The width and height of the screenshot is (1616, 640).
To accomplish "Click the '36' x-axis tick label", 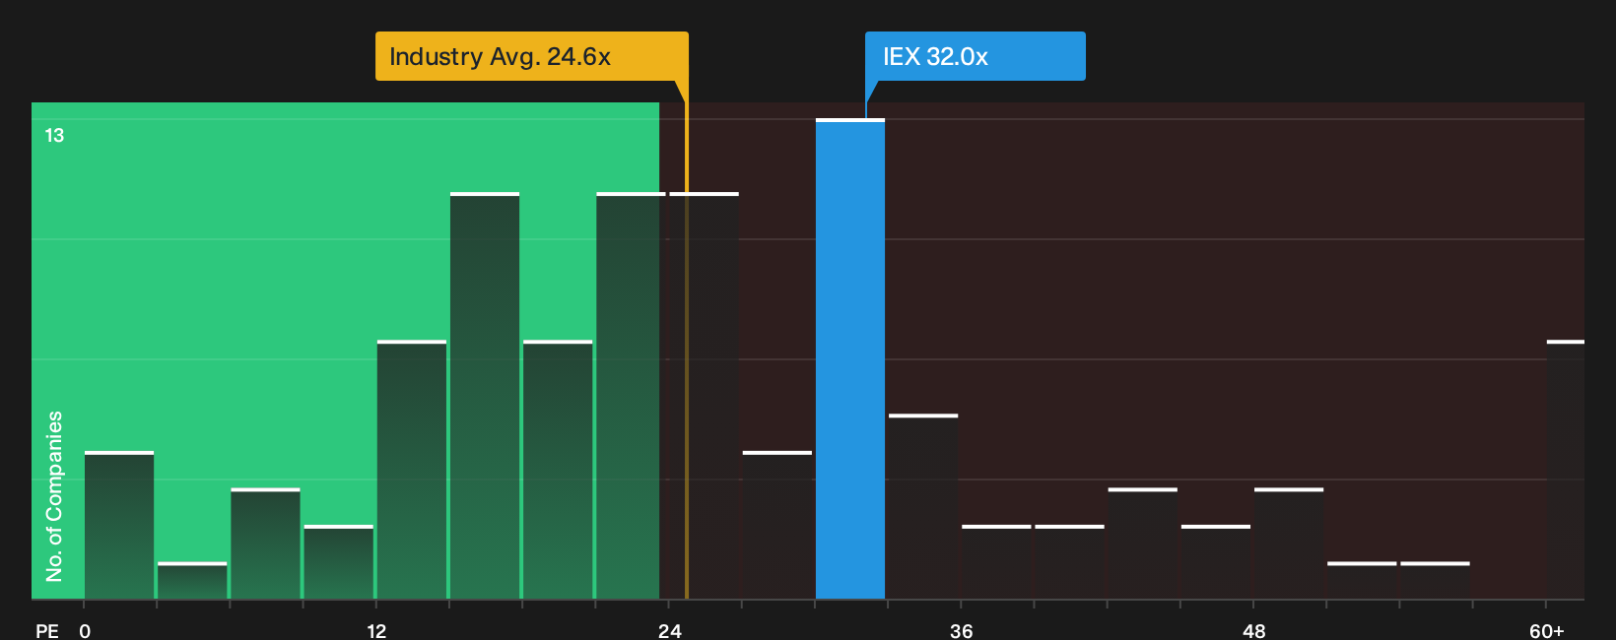I will (962, 630).
